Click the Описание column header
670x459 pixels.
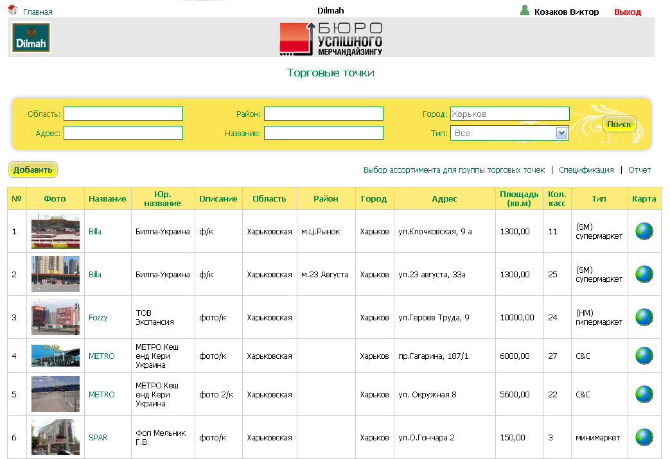tap(218, 198)
